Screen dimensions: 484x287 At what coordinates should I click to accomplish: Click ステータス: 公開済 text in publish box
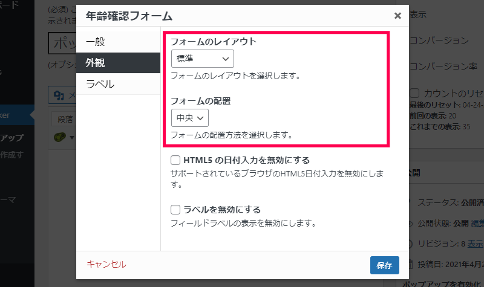tap(451, 202)
